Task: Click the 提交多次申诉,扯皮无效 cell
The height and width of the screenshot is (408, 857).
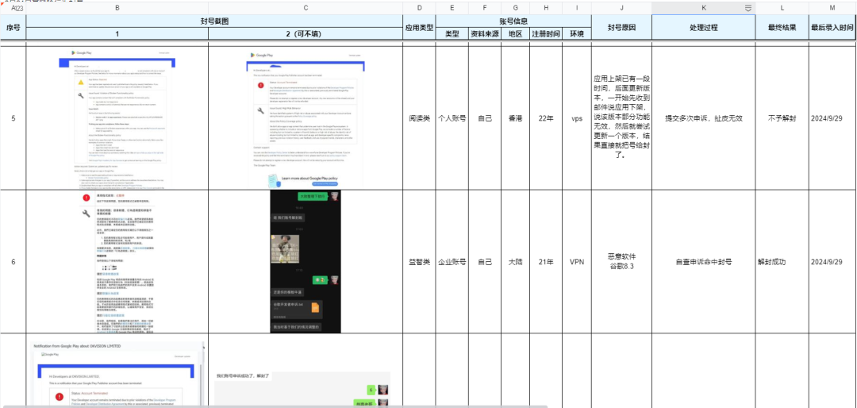Action: click(x=703, y=118)
